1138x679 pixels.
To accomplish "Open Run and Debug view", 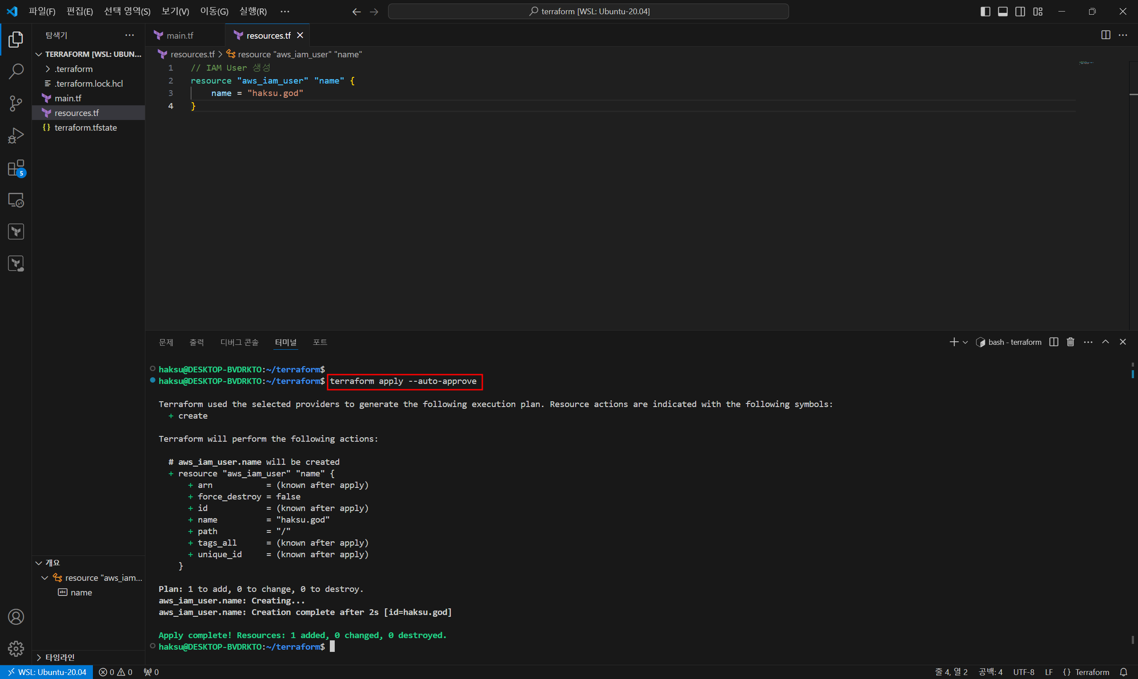I will pyautogui.click(x=16, y=136).
